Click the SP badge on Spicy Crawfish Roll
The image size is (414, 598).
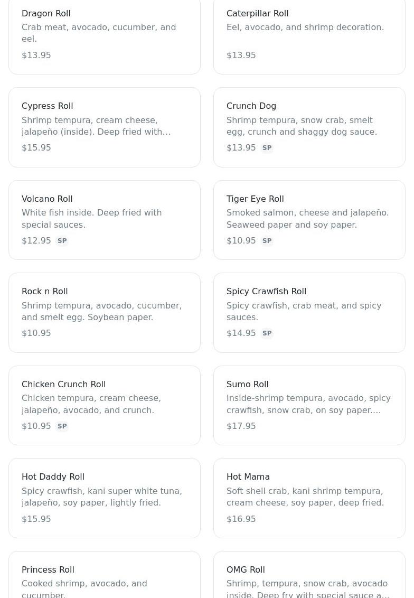coord(267,333)
